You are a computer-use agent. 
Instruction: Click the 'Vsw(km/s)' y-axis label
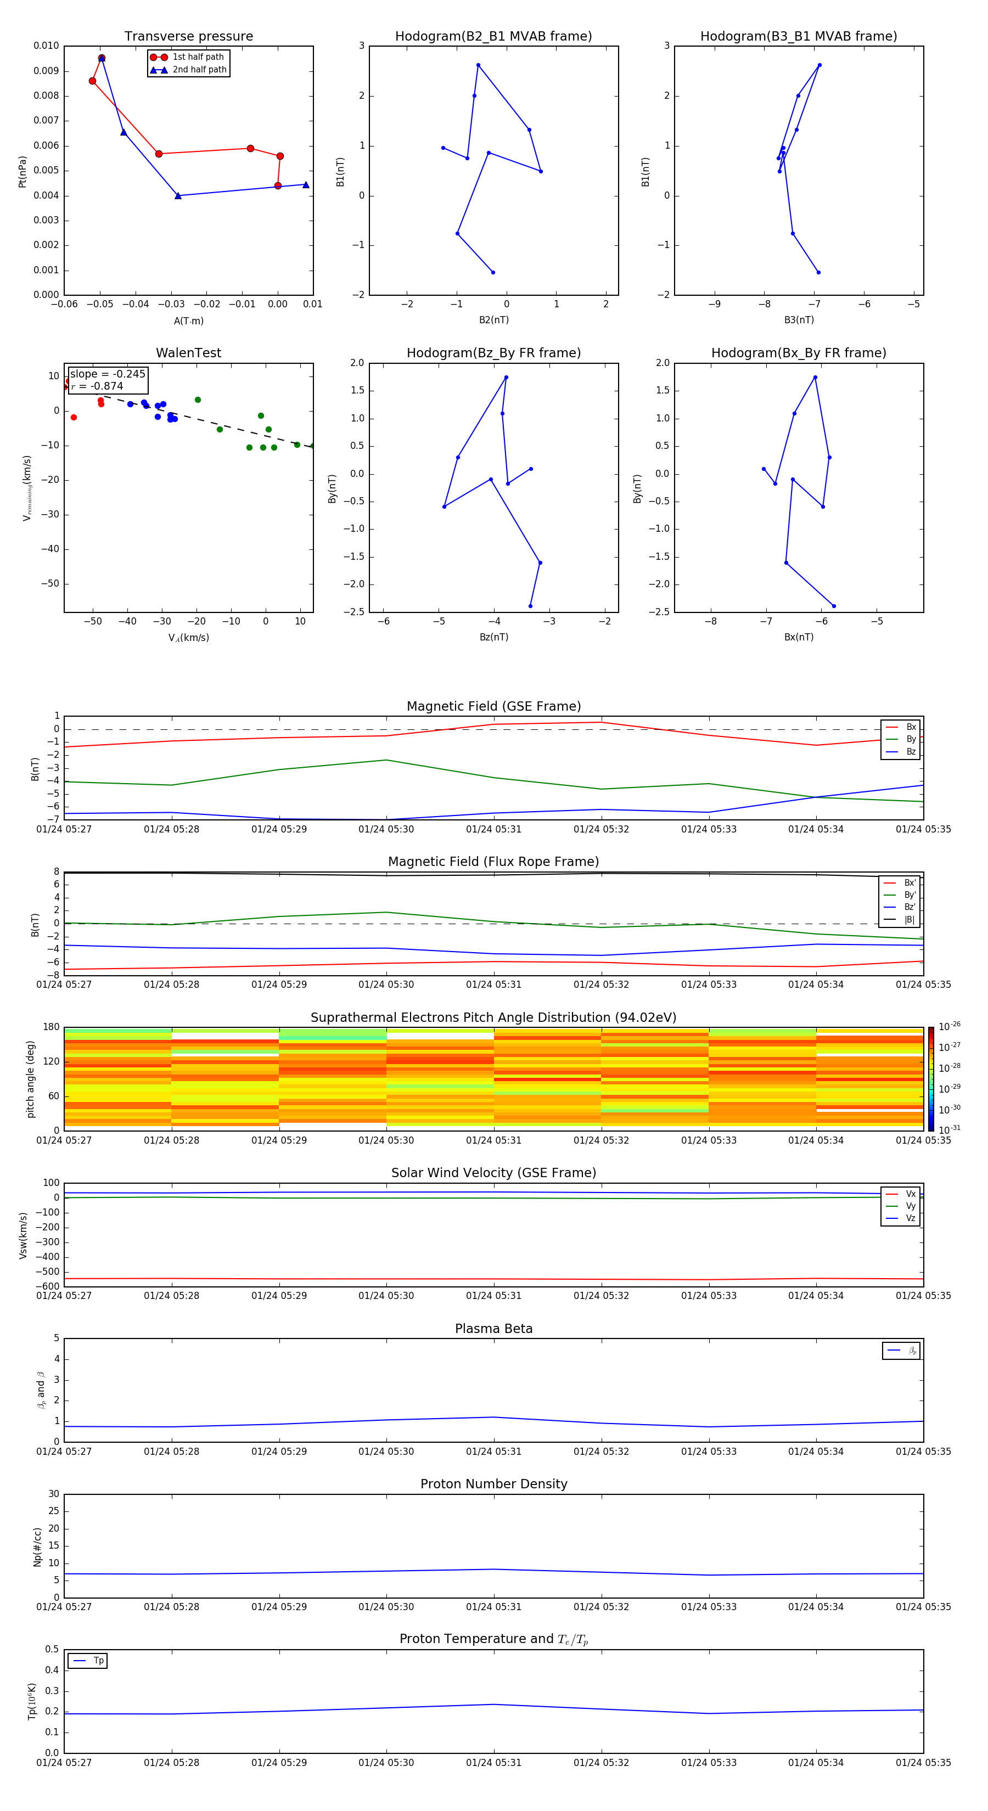pyautogui.click(x=23, y=1235)
